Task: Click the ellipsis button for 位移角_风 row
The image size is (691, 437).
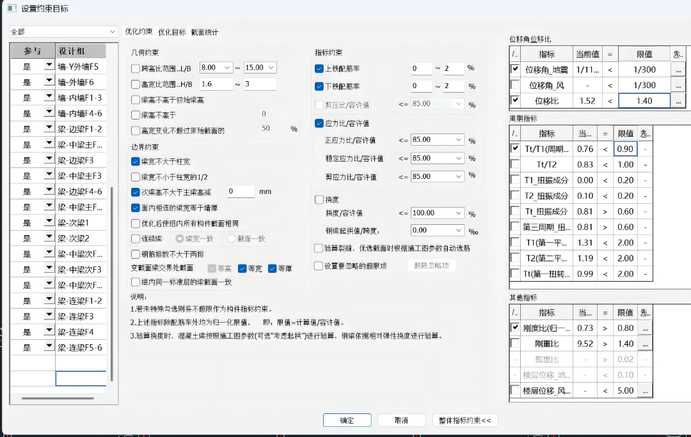Action: [x=678, y=85]
